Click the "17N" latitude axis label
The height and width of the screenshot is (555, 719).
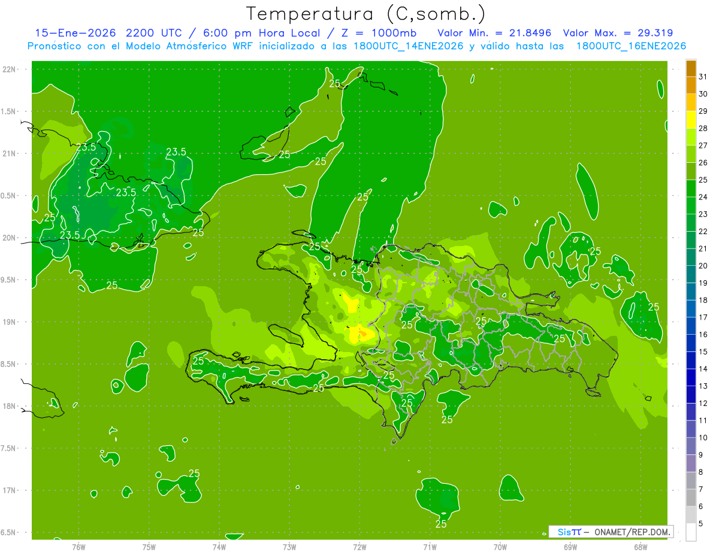[x=10, y=490]
